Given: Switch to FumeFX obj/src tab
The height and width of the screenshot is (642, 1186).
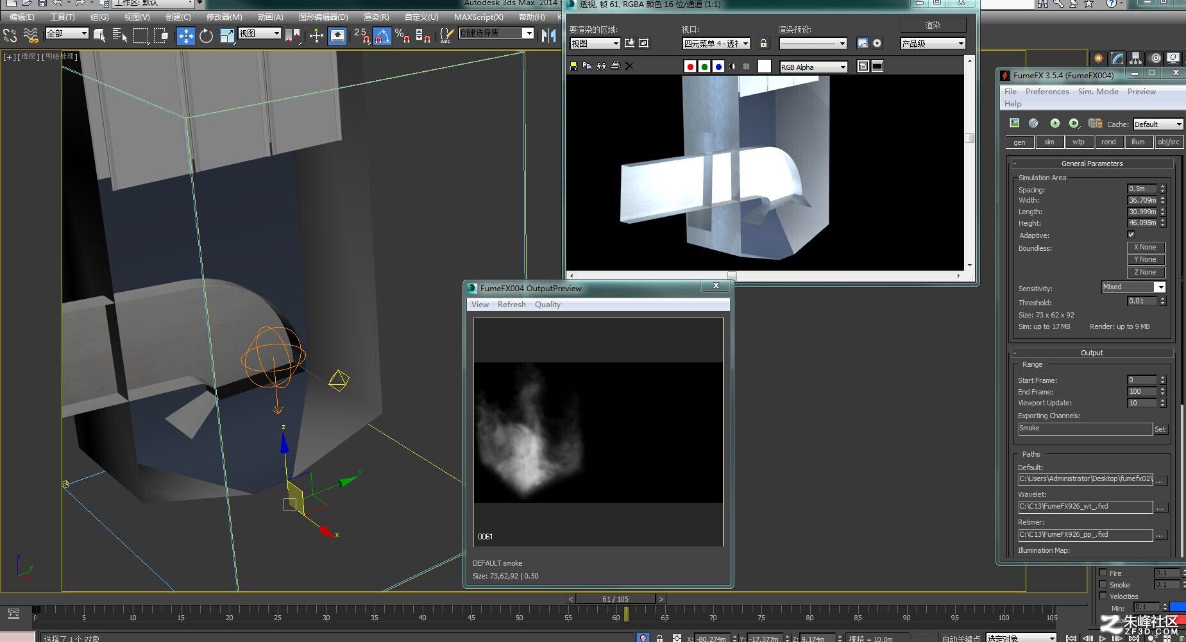Looking at the screenshot, I should point(1168,142).
